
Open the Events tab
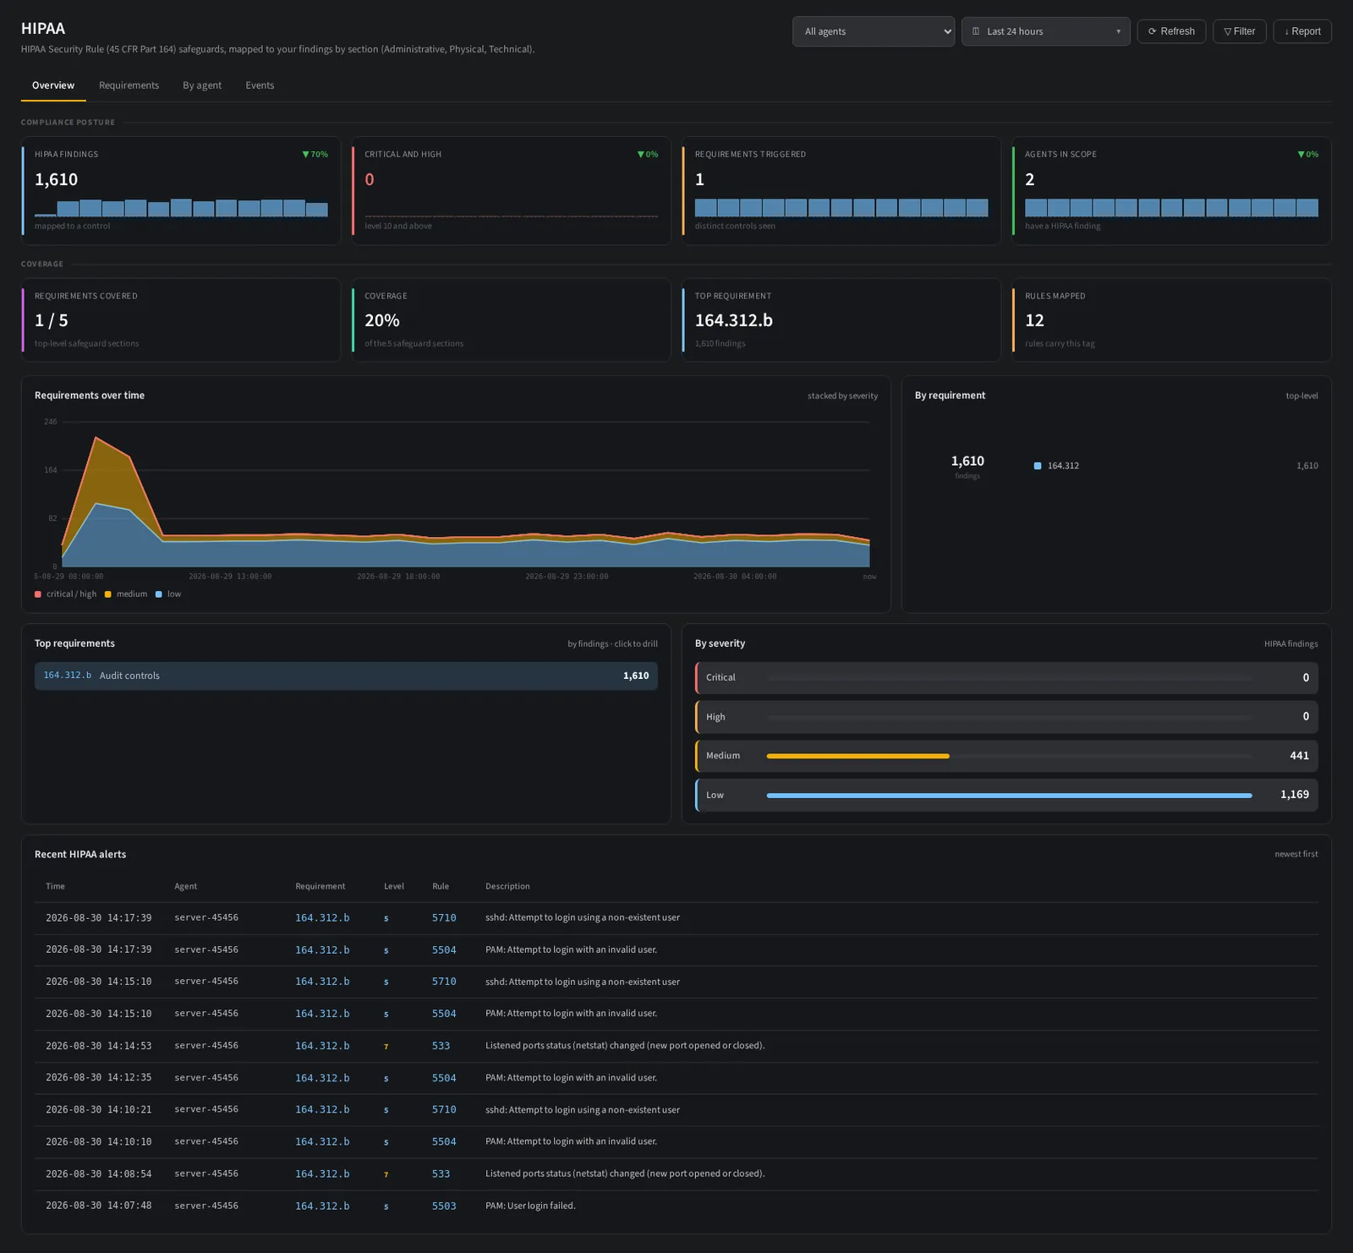pos(260,85)
